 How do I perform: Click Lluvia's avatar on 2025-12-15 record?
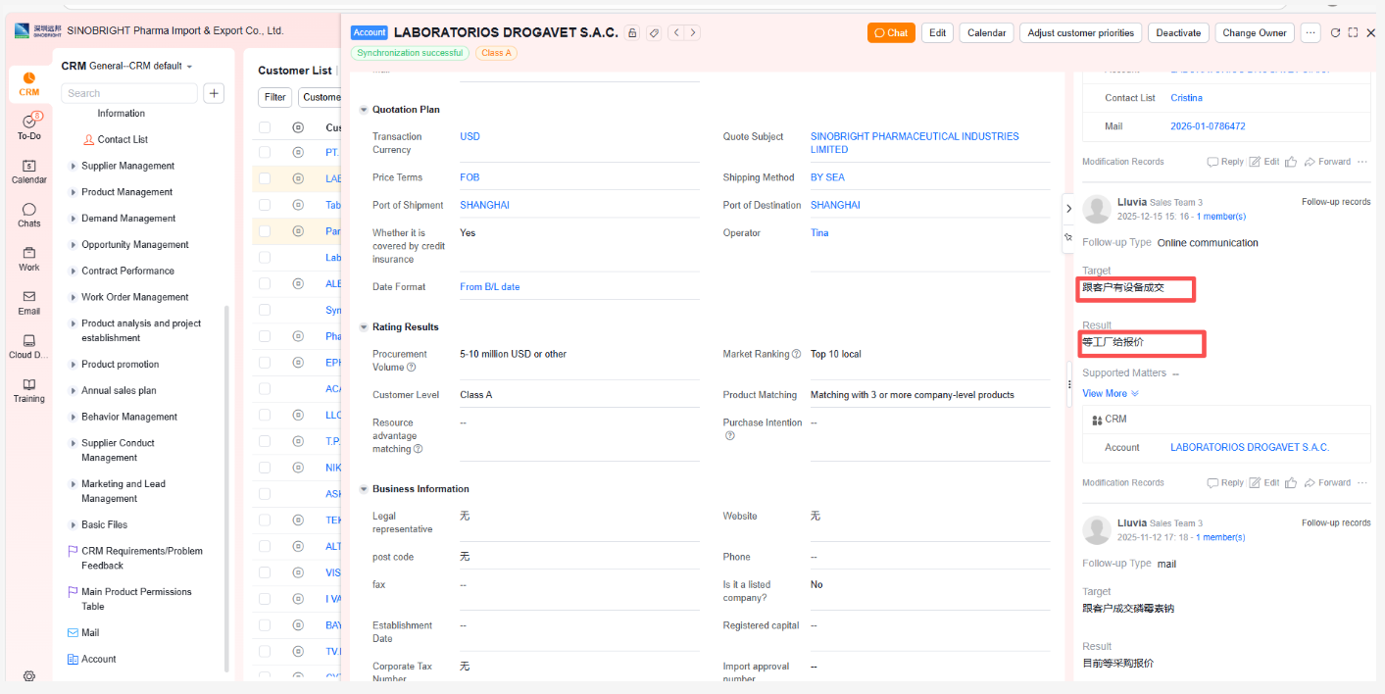(1097, 209)
